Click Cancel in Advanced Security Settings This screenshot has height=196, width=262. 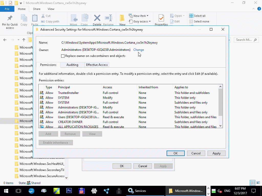click(x=196, y=153)
